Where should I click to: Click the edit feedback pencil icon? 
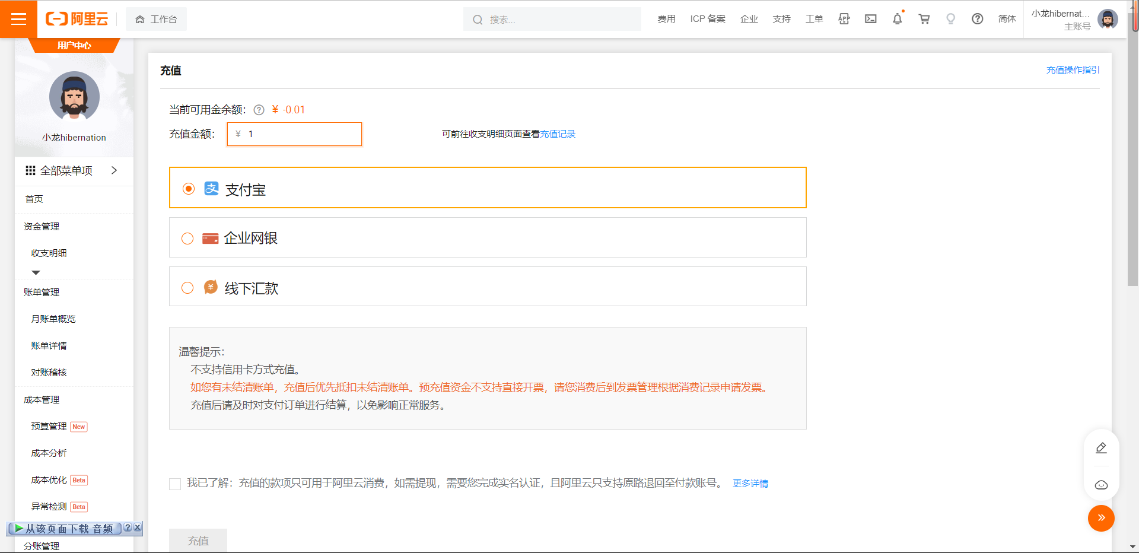coord(1101,448)
